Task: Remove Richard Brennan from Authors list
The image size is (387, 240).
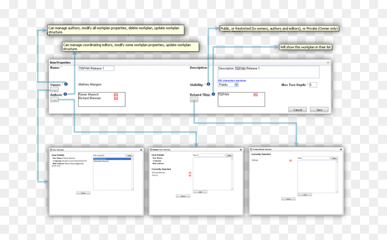Action: point(116,98)
